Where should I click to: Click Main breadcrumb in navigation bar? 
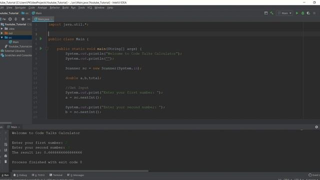pyautogui.click(x=36, y=13)
